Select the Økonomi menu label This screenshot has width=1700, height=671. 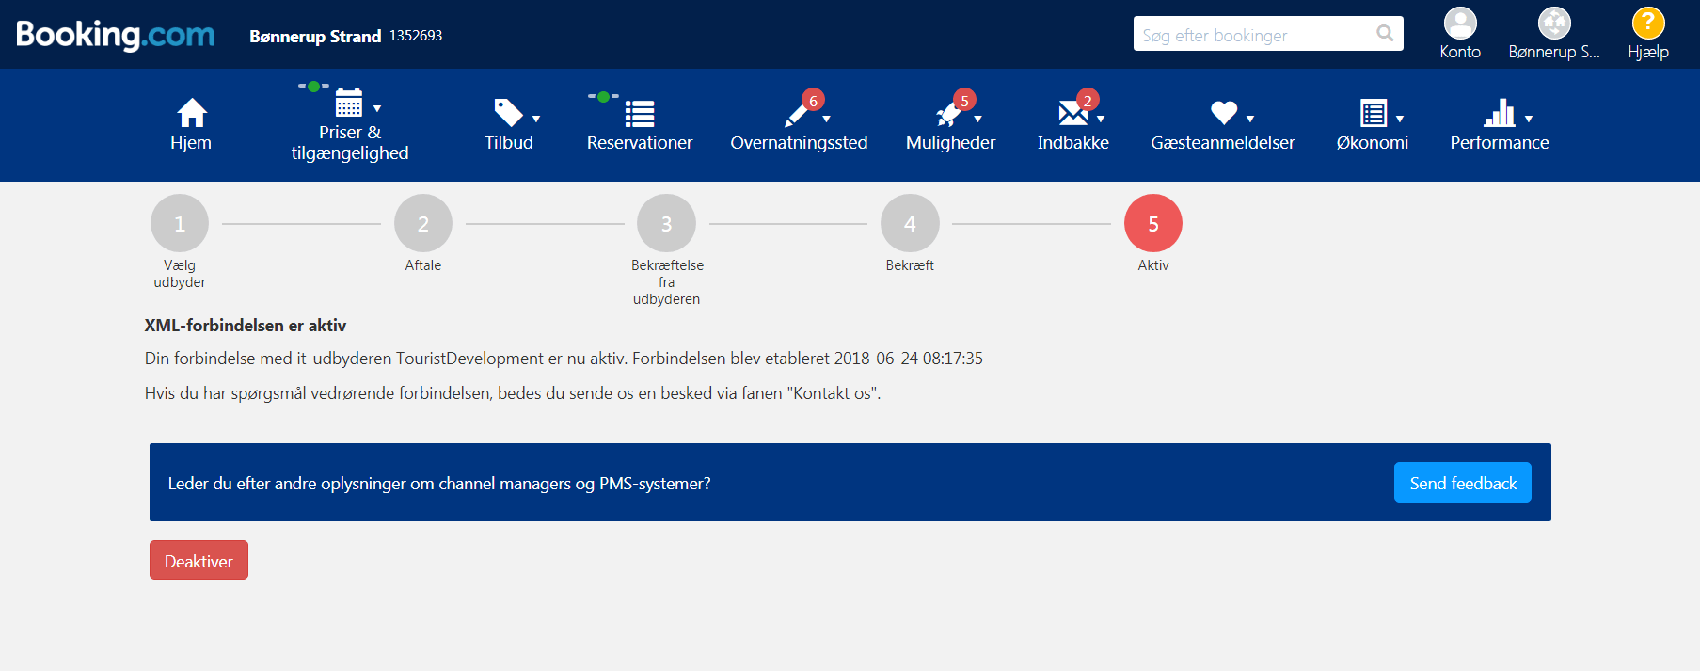(x=1372, y=143)
